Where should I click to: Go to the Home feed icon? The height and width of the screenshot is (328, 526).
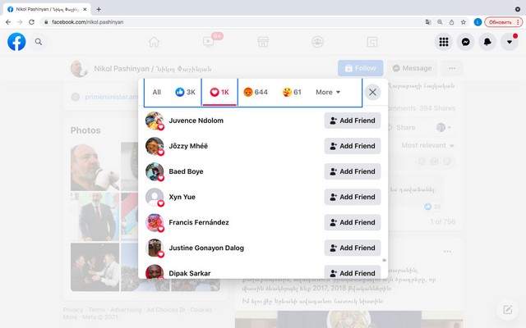[x=154, y=42]
